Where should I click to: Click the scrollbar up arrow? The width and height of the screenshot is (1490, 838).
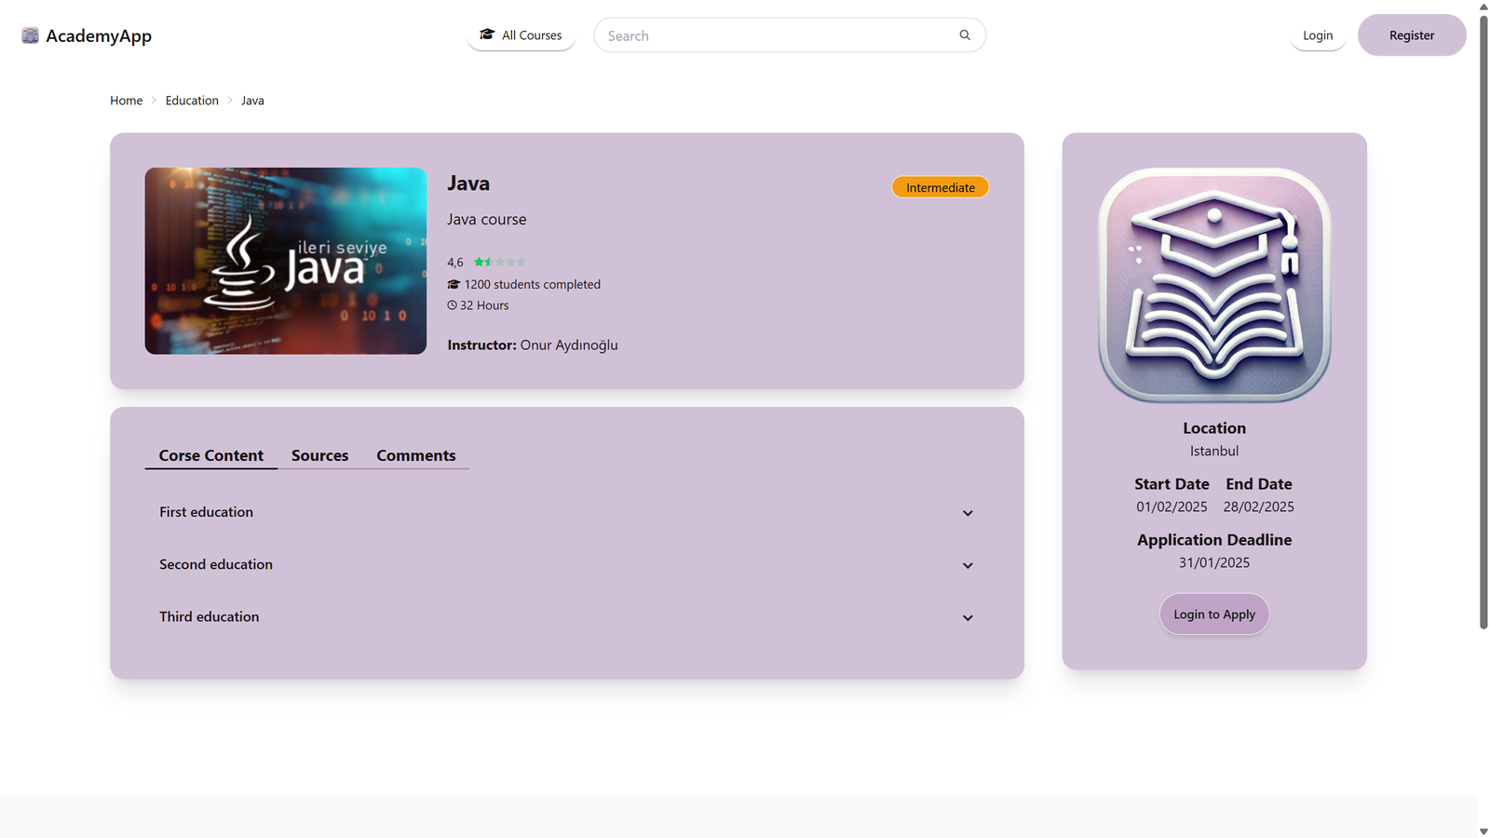pos(1483,7)
